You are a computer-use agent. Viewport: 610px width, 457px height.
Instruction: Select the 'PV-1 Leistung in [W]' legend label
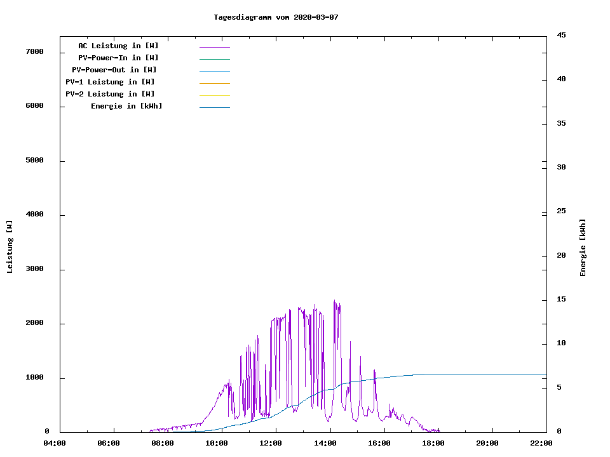(x=110, y=82)
